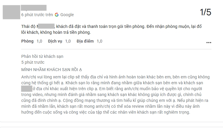Click the 1,0 score next to Địa điểm
The width and height of the screenshot is (223, 128).
pos(100,41)
